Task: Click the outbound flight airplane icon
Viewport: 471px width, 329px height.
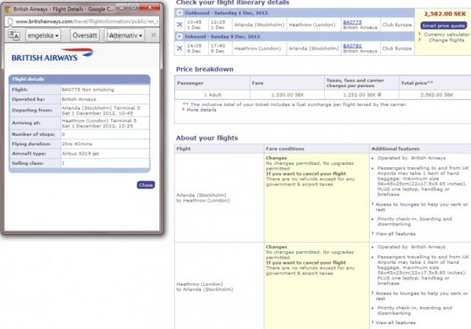Action: coord(181,24)
